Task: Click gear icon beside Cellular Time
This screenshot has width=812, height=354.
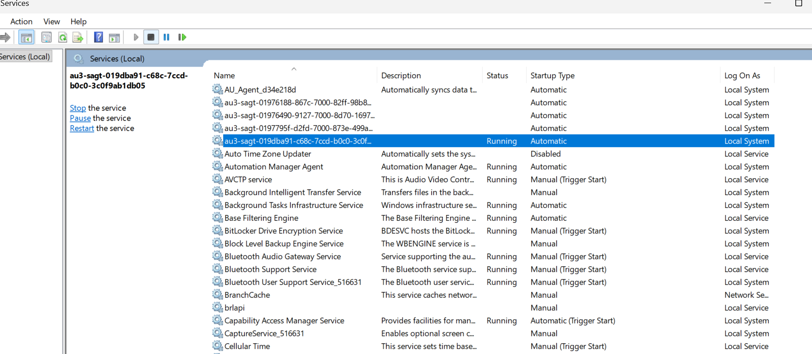Action: (218, 346)
